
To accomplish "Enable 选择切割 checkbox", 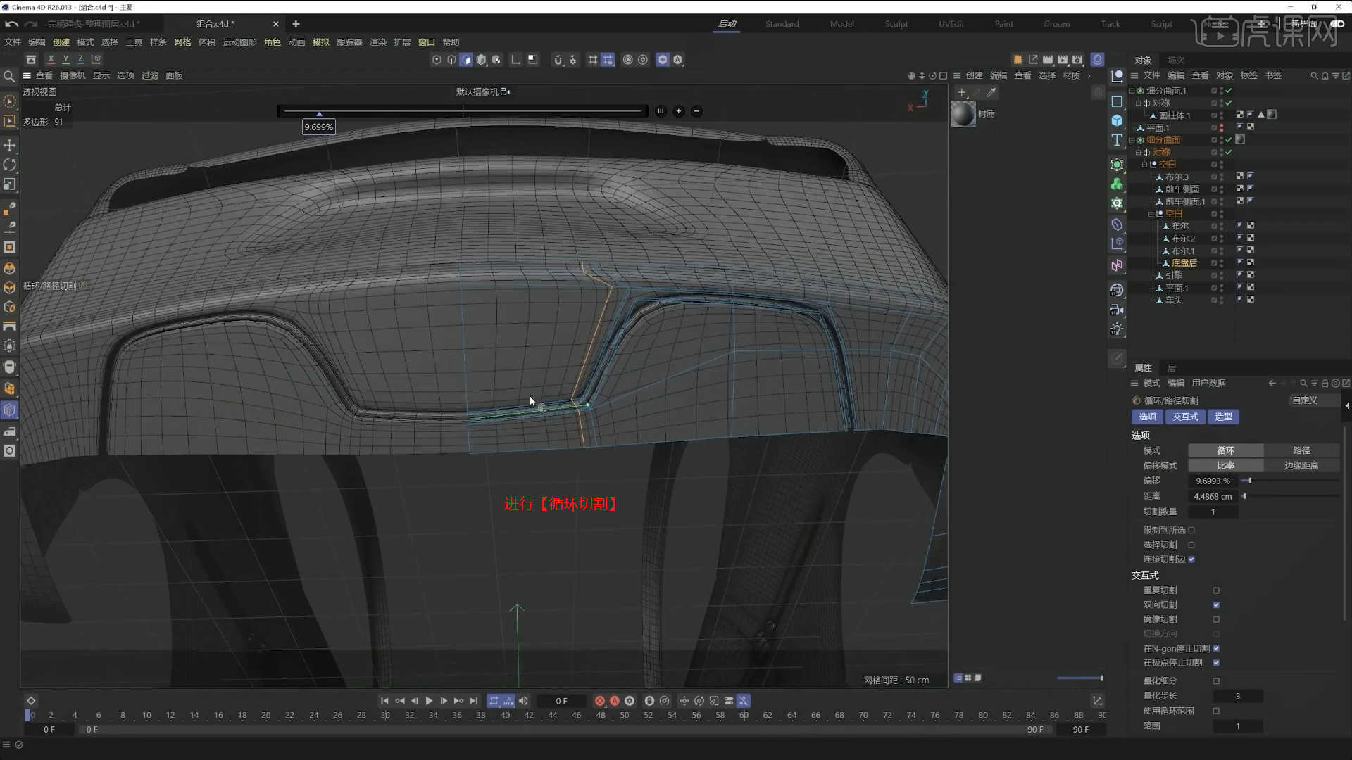I will [1191, 545].
